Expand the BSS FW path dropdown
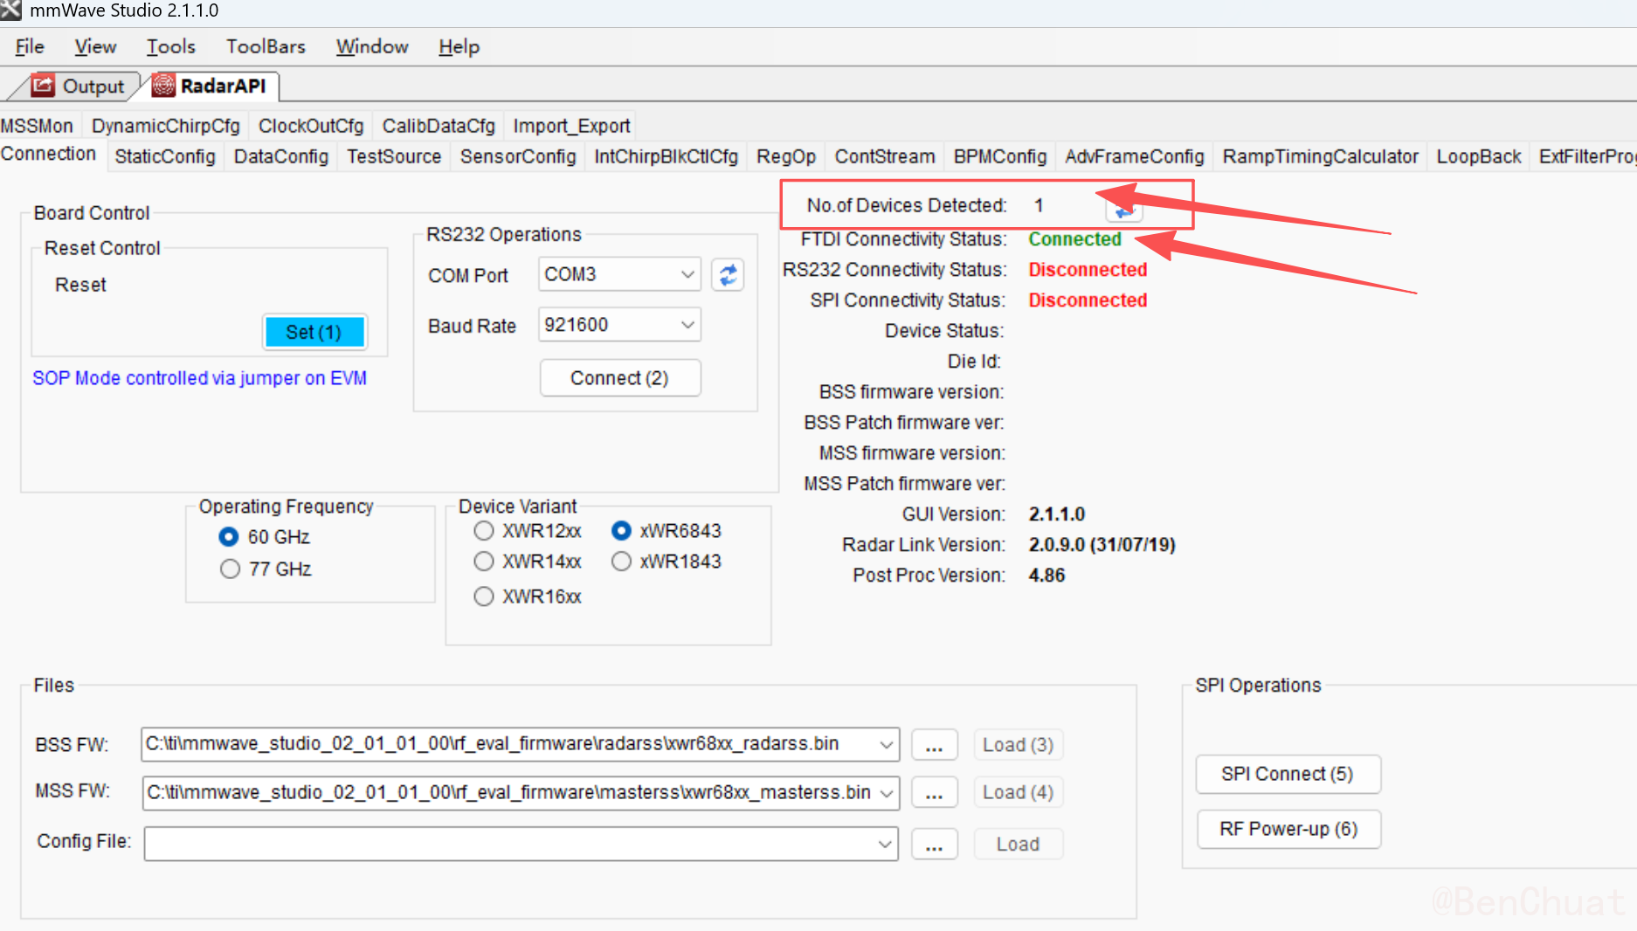The height and width of the screenshot is (931, 1637). pos(886,745)
